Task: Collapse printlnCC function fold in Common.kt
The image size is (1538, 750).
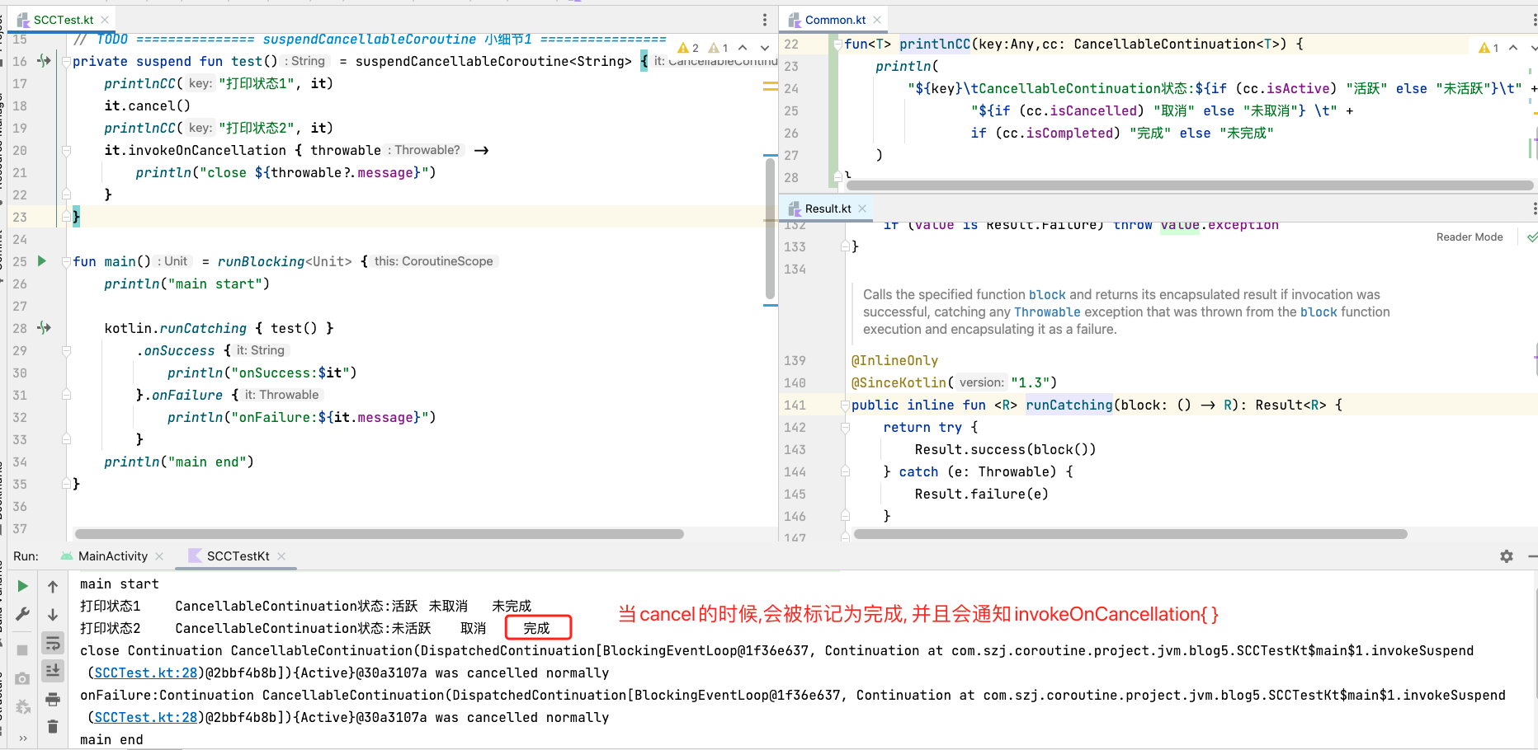Action: click(837, 45)
